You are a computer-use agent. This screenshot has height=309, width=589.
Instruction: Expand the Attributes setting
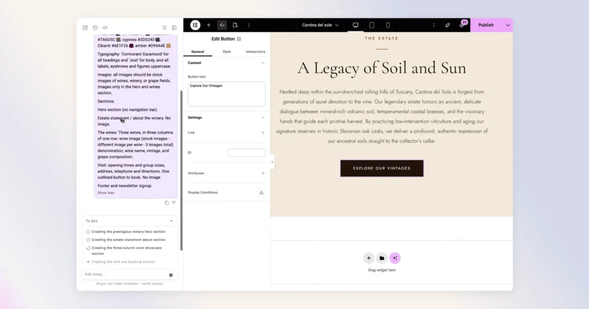pyautogui.click(x=263, y=173)
